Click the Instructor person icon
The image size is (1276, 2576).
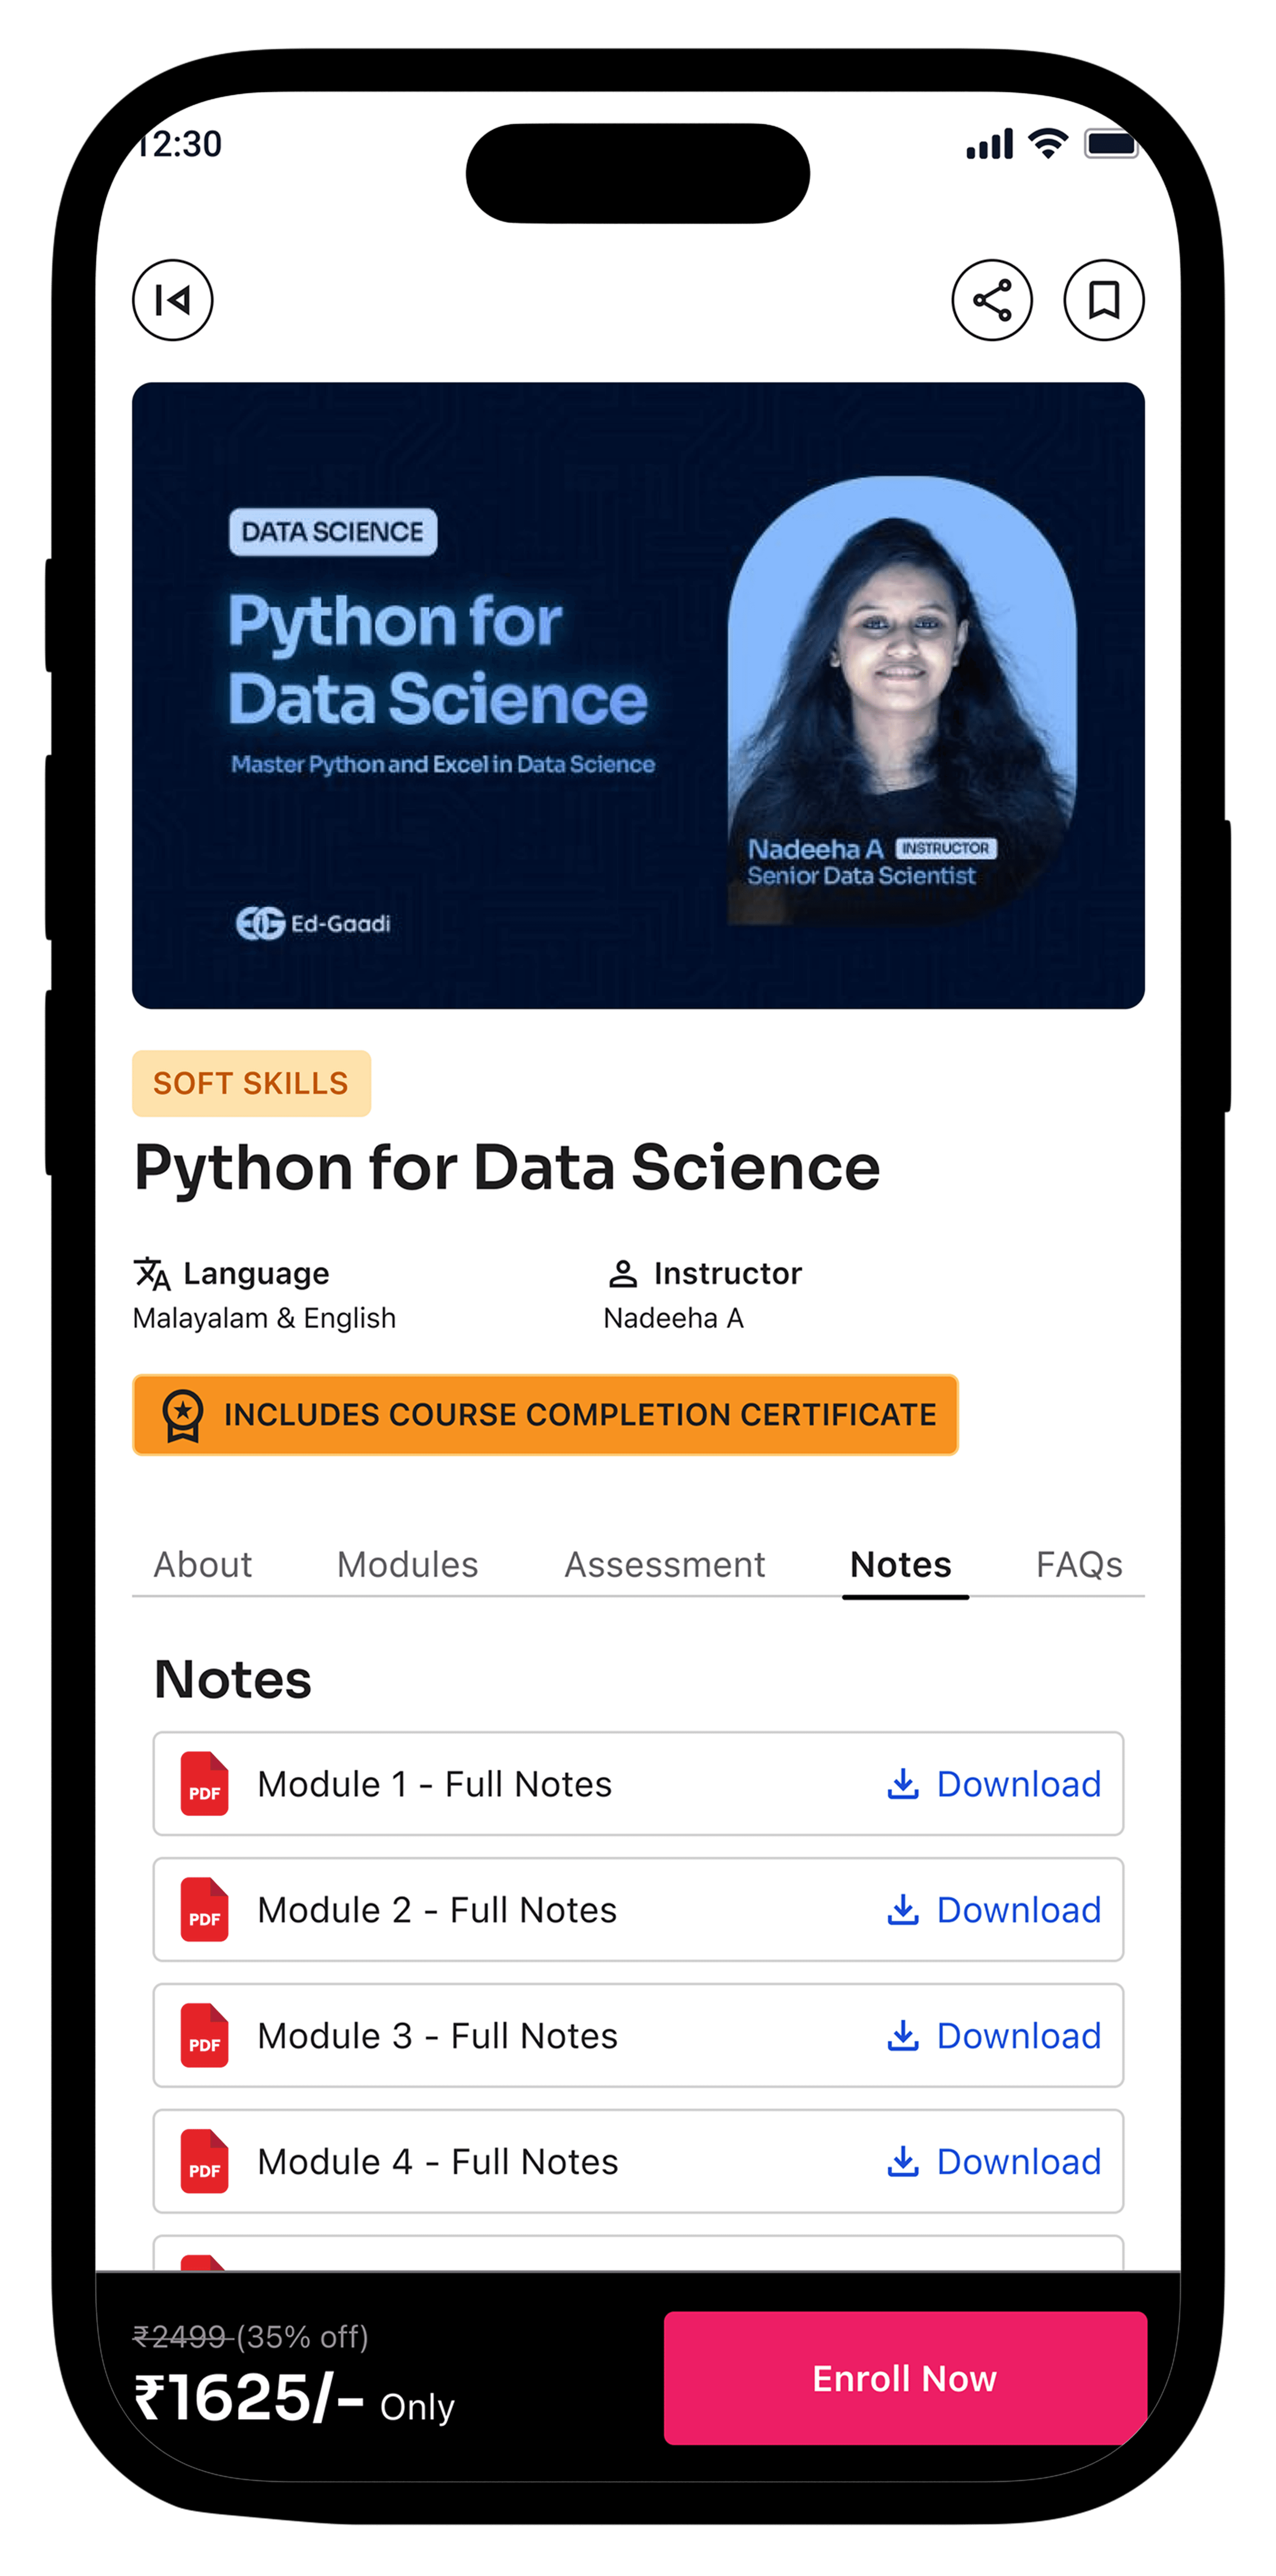(623, 1273)
